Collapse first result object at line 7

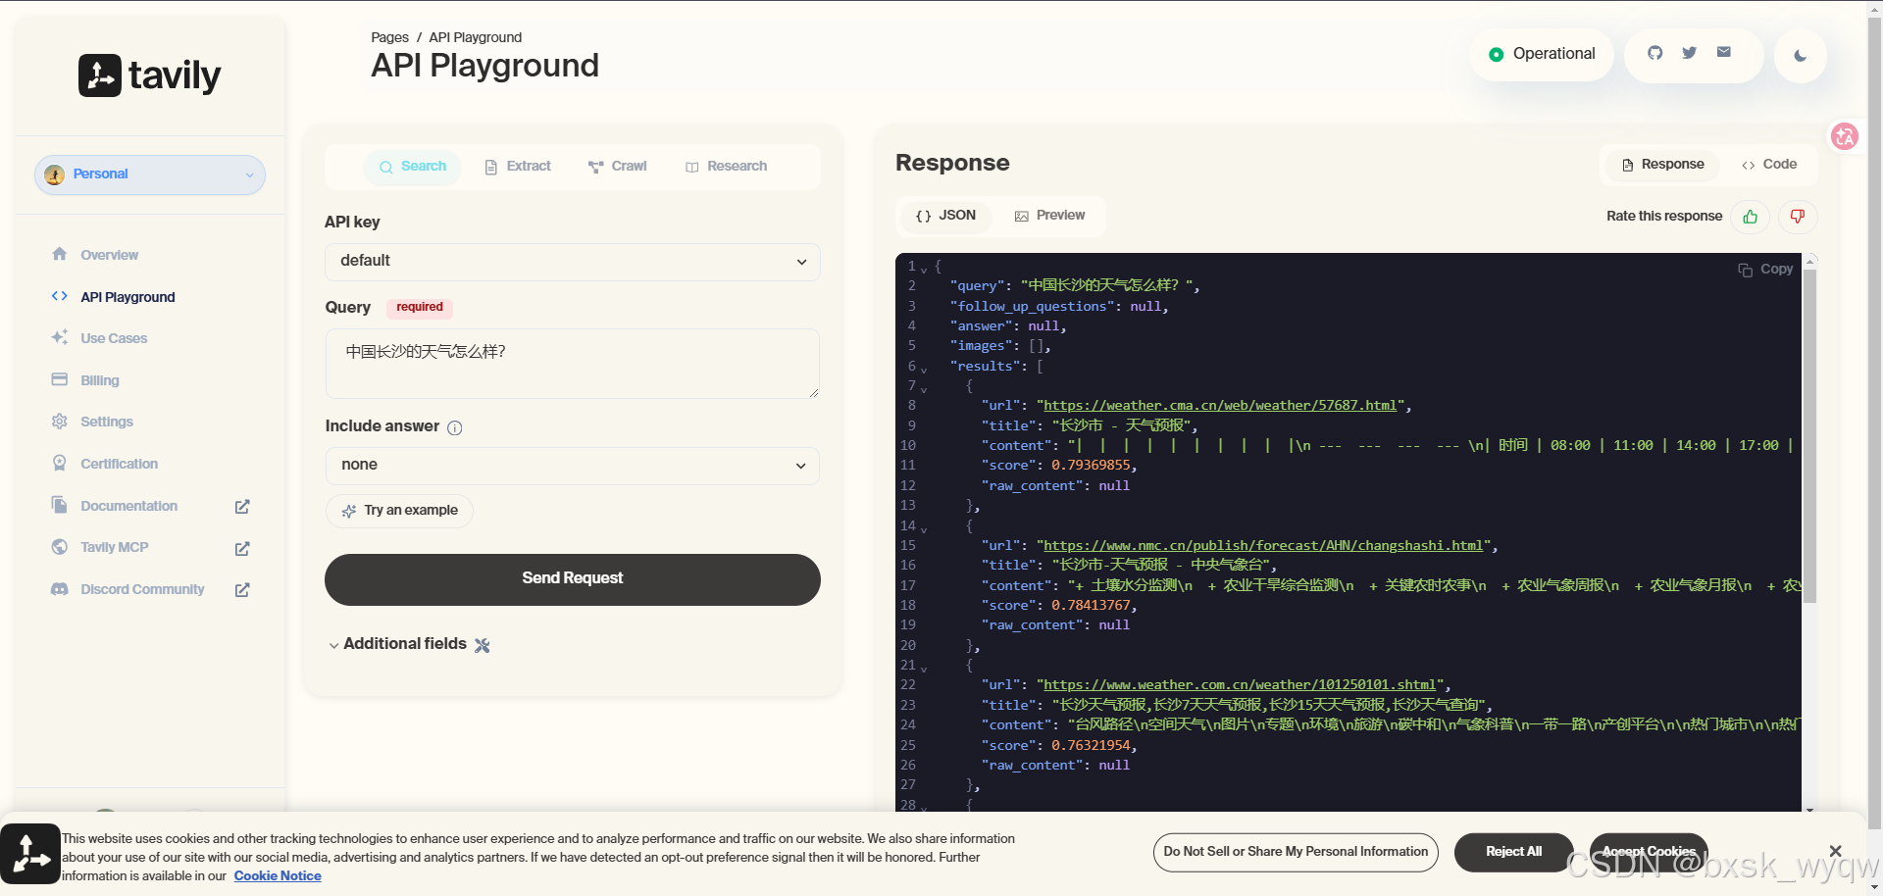tap(924, 389)
